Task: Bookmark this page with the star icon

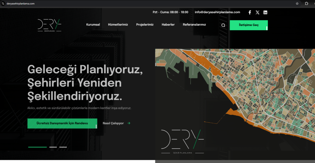Action: coord(297,3)
